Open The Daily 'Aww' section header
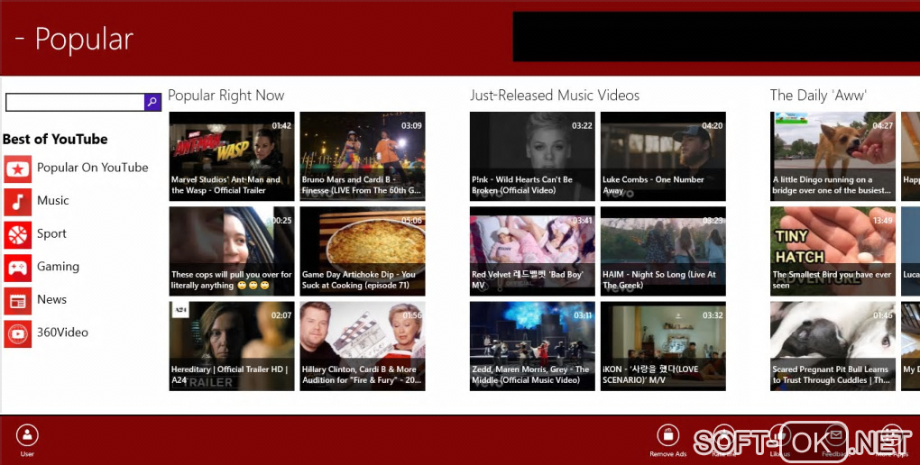 coord(818,96)
